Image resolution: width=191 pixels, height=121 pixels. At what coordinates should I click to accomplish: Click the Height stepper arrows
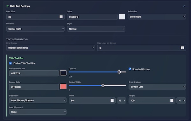[172, 100]
